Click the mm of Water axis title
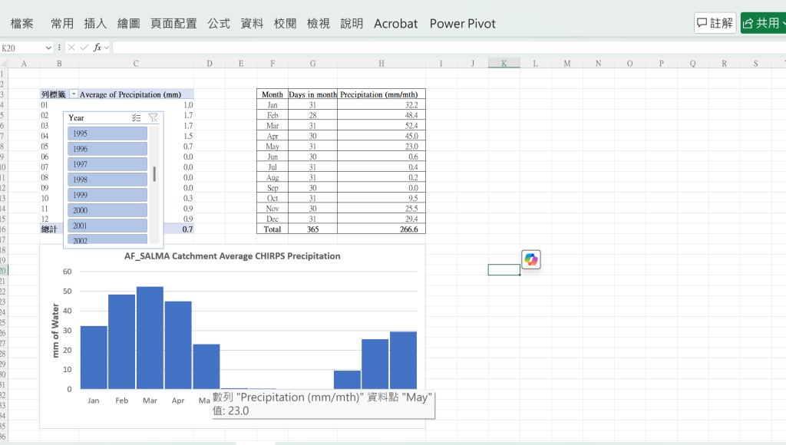 55,331
